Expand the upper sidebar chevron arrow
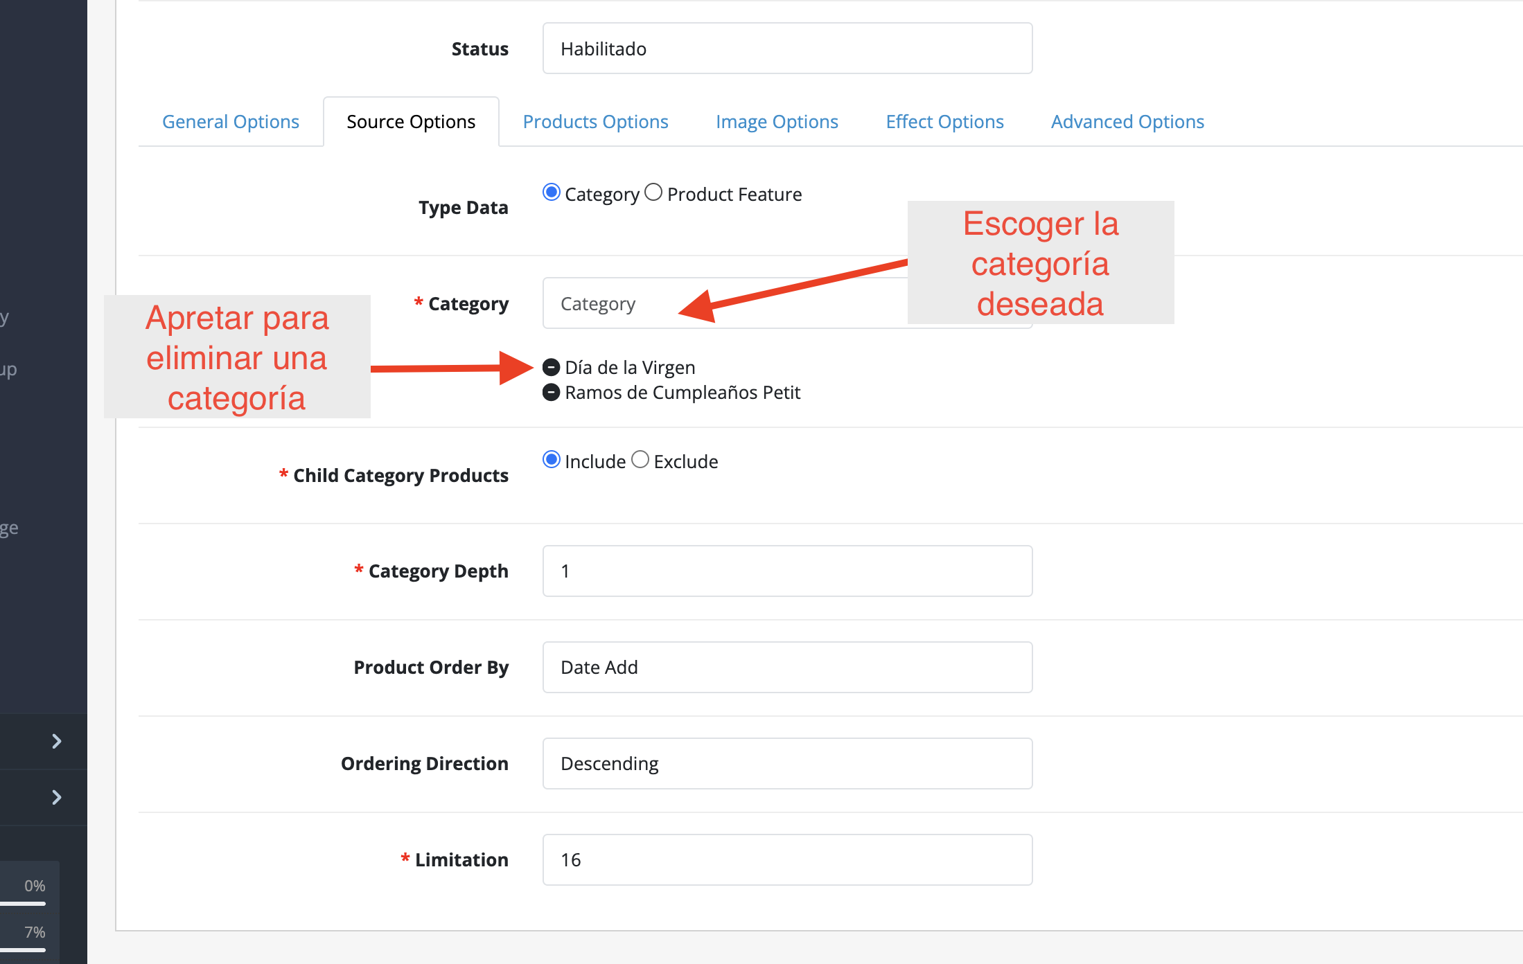This screenshot has height=964, width=1523. tap(57, 741)
